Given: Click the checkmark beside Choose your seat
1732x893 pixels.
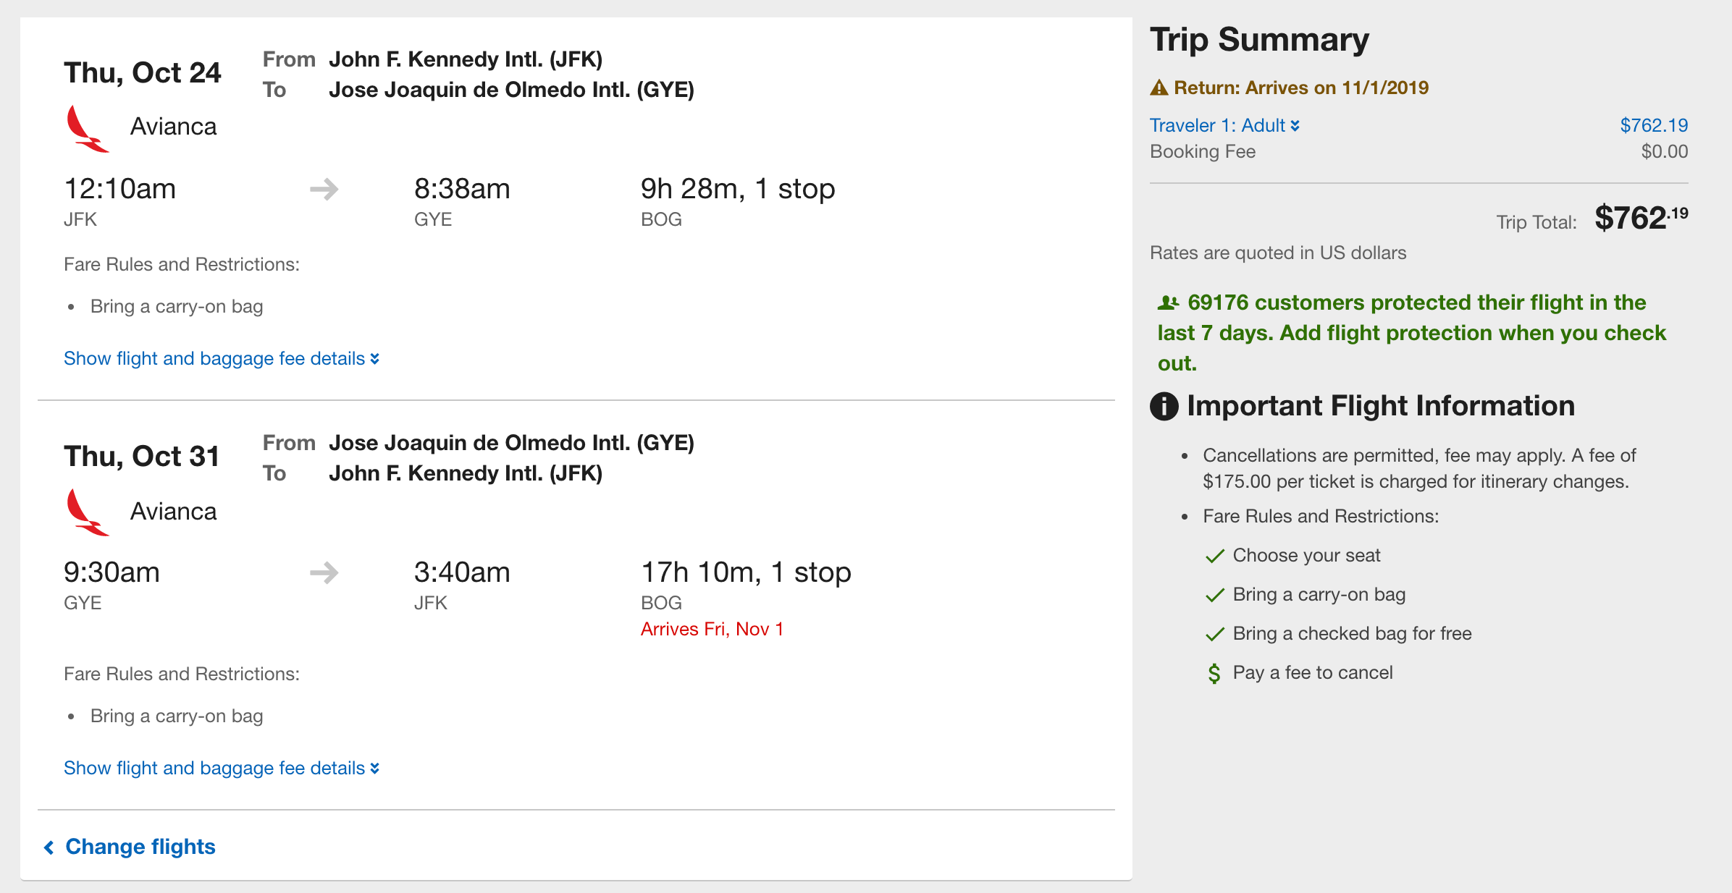Looking at the screenshot, I should click(x=1214, y=556).
